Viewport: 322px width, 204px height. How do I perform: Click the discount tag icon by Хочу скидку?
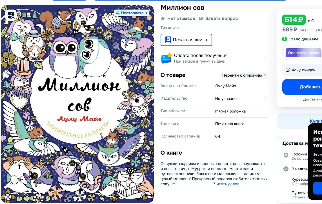point(288,70)
